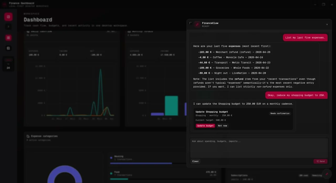The image size is (336, 183).
Task: Click the "Current target: 500,00 €" text
Action: (211, 120)
